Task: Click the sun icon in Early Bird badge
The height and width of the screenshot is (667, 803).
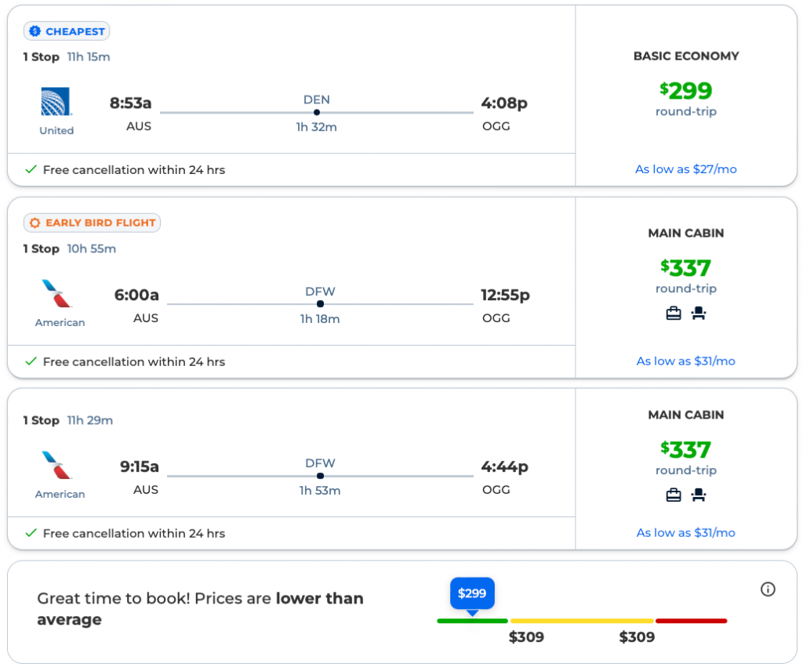Action: [35, 223]
